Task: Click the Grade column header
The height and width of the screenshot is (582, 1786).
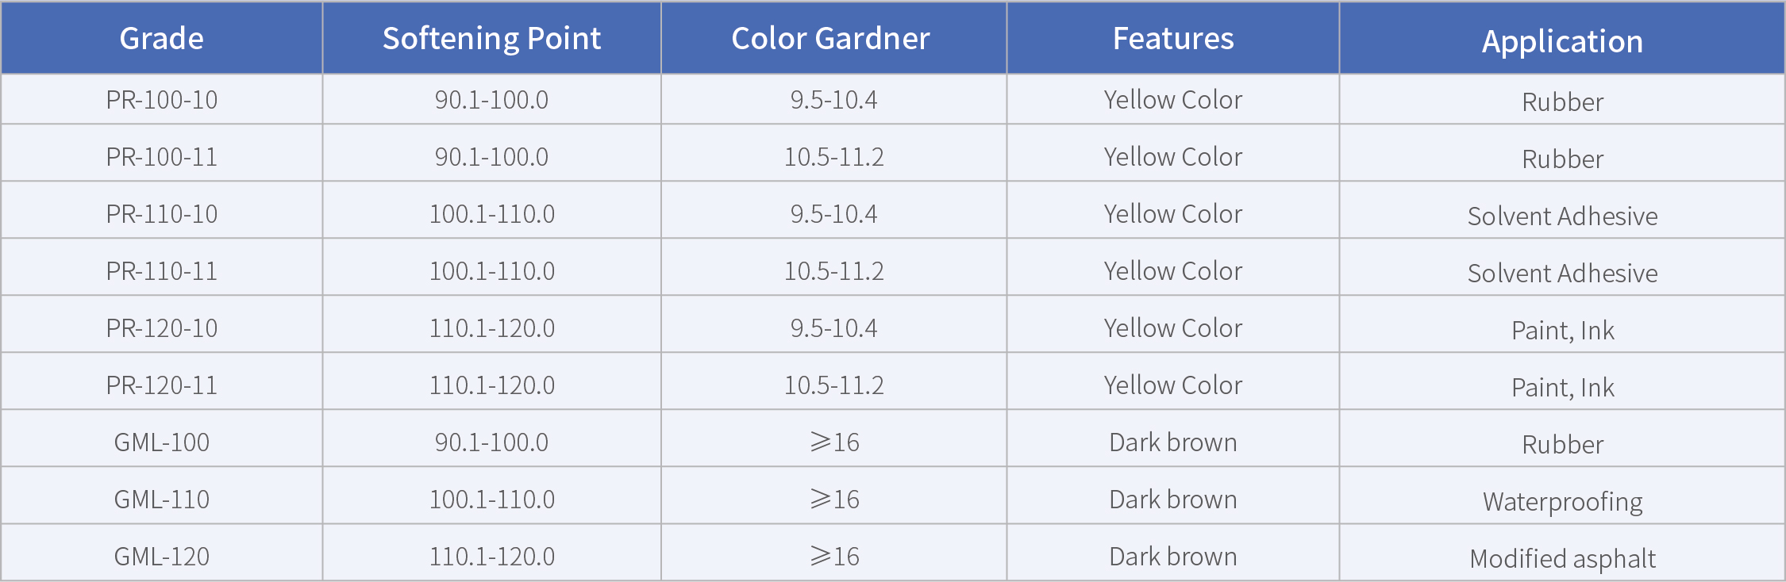Action: pyautogui.click(x=161, y=38)
